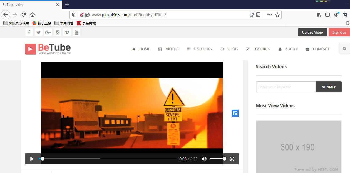
Task: Select the BeTube video tab
Action: 31,5
